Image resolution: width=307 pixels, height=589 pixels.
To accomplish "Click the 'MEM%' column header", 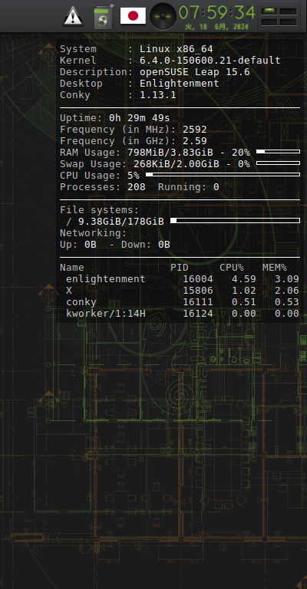I will [274, 268].
